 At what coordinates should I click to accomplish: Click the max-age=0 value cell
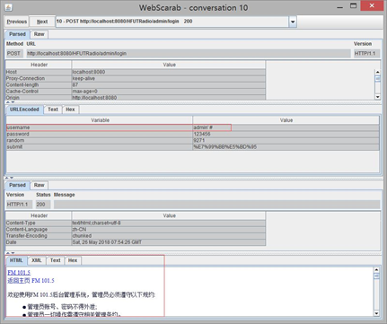(x=169, y=92)
